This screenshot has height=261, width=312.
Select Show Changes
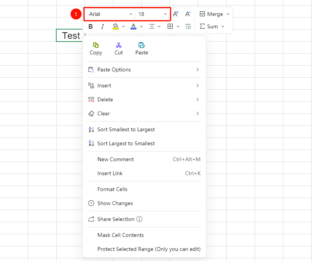point(144,203)
